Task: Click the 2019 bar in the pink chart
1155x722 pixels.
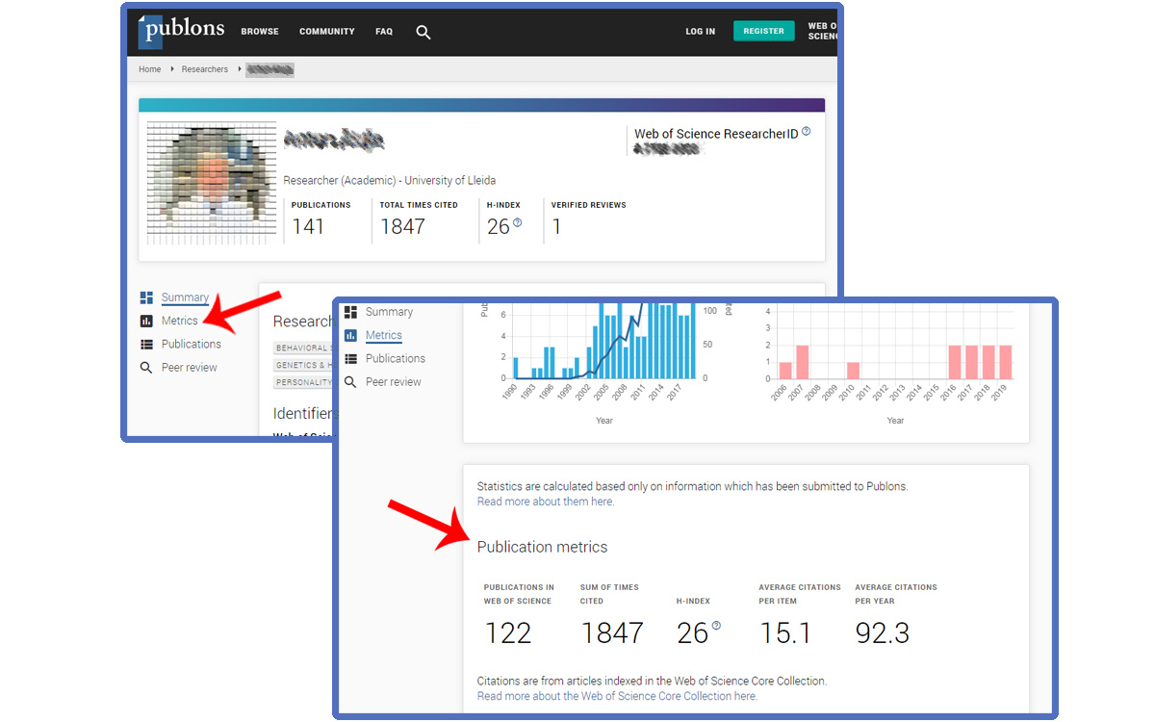Action: [1006, 362]
